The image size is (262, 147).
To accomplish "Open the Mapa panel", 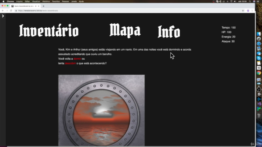I will click(125, 30).
